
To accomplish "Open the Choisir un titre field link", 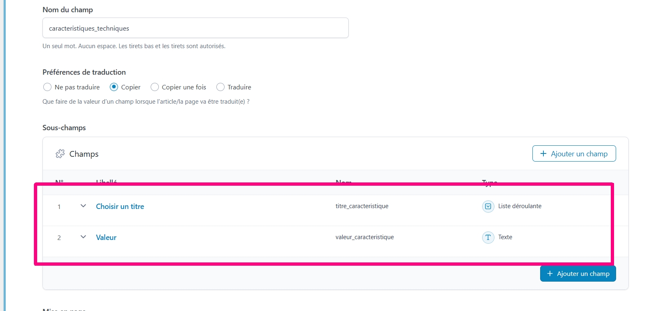I will click(120, 207).
